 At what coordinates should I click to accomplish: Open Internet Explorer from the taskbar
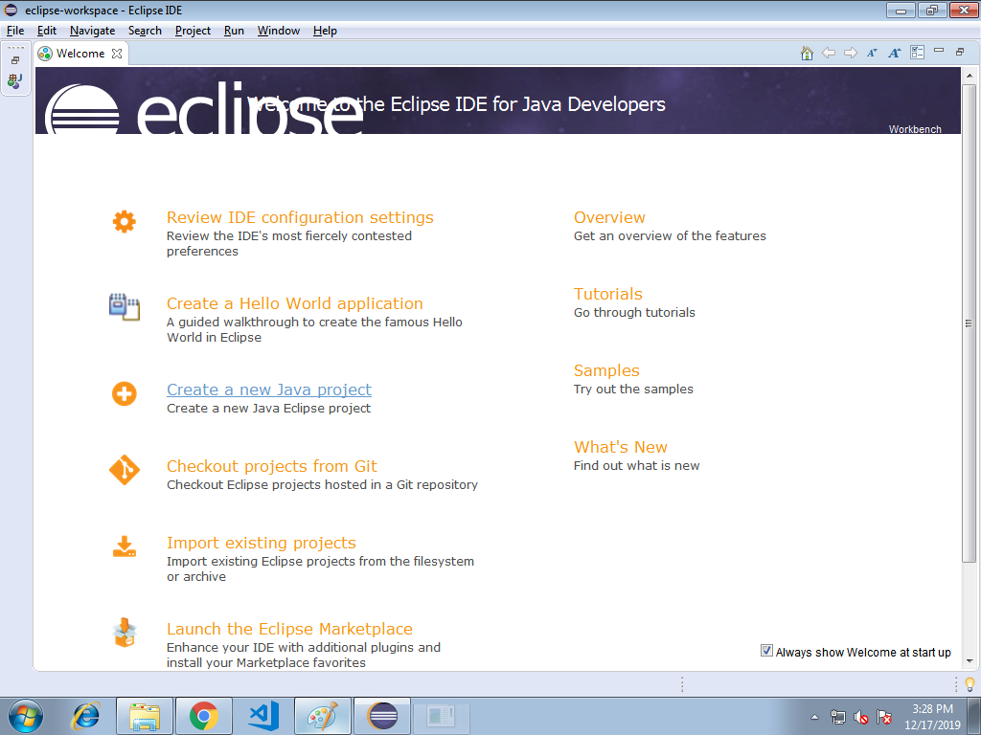click(86, 716)
